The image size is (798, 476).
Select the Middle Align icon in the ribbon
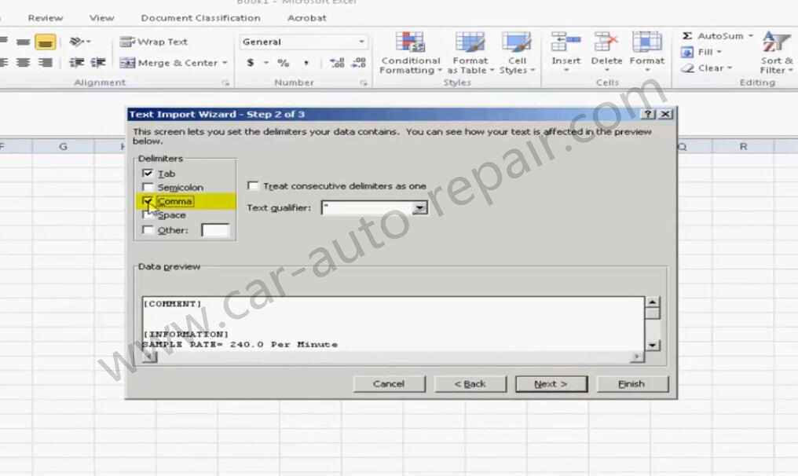coord(23,42)
